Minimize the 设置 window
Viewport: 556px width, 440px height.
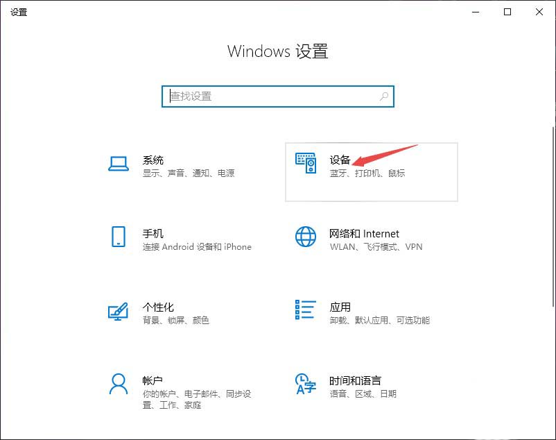[x=476, y=12]
